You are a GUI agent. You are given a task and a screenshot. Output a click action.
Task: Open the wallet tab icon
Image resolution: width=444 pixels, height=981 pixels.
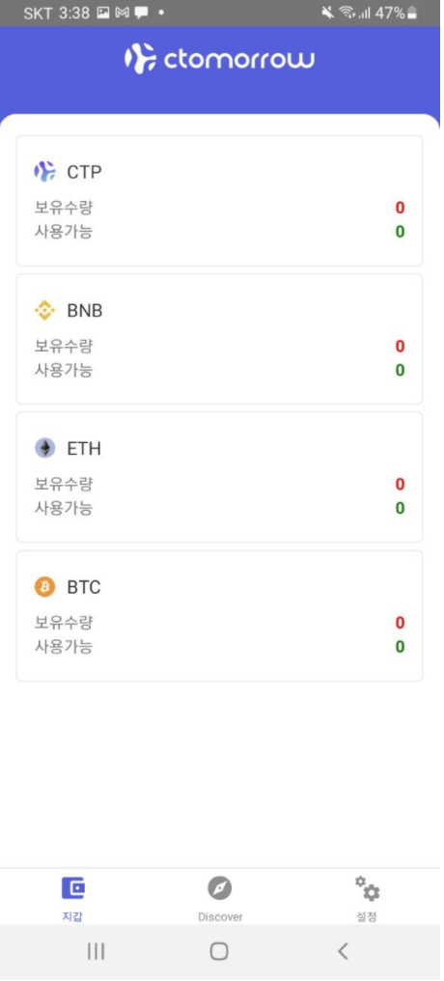tap(72, 887)
